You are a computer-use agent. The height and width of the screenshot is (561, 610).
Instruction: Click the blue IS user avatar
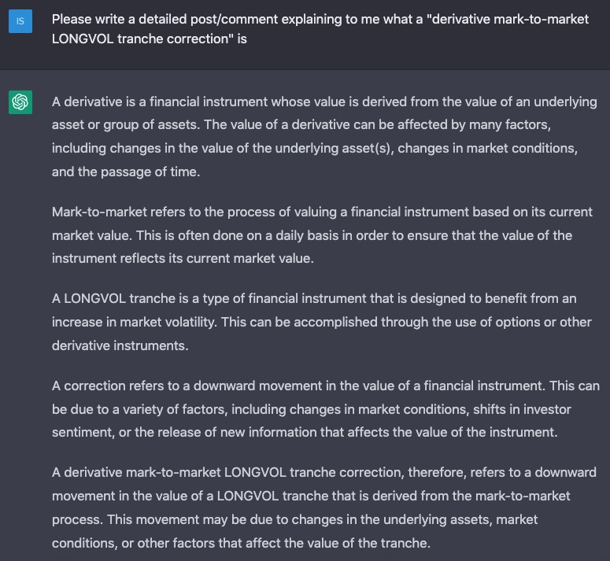pyautogui.click(x=20, y=21)
